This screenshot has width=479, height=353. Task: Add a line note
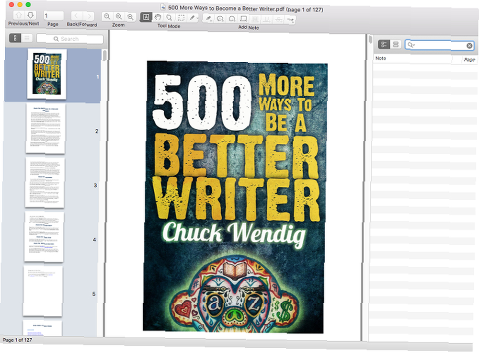tap(290, 20)
